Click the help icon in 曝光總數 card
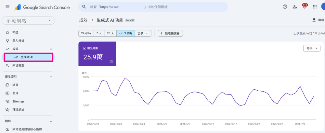Image resolution: width=325 pixels, height=133 pixels. tap(111, 61)
